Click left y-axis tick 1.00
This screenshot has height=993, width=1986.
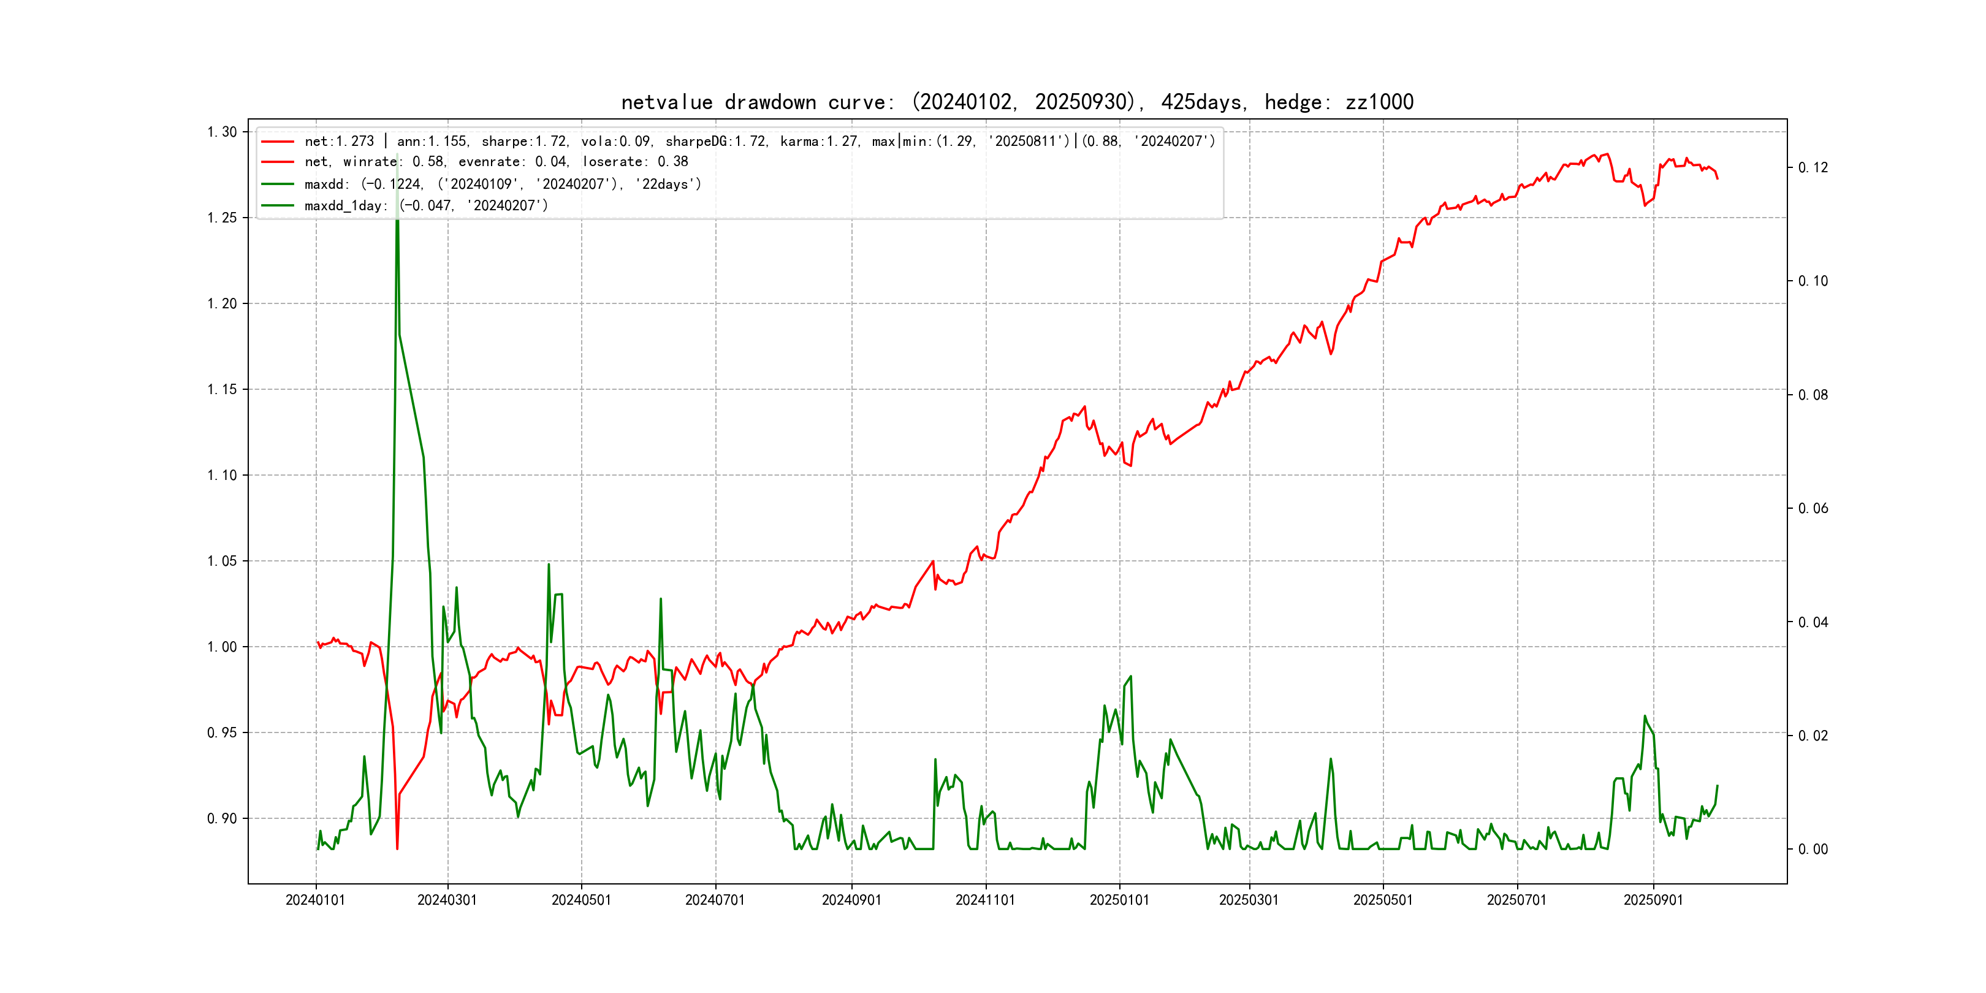(x=222, y=647)
